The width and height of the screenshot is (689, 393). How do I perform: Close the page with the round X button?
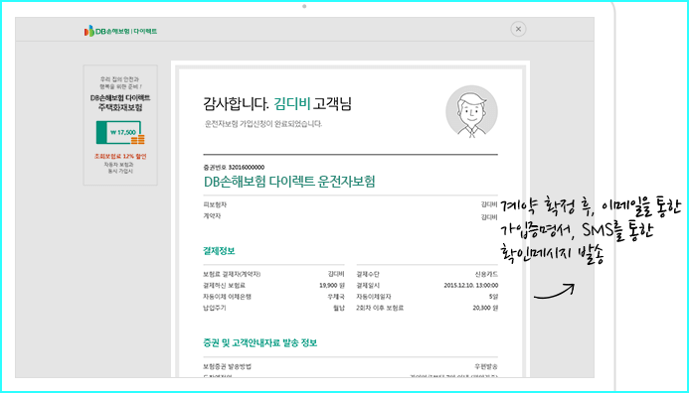518,29
